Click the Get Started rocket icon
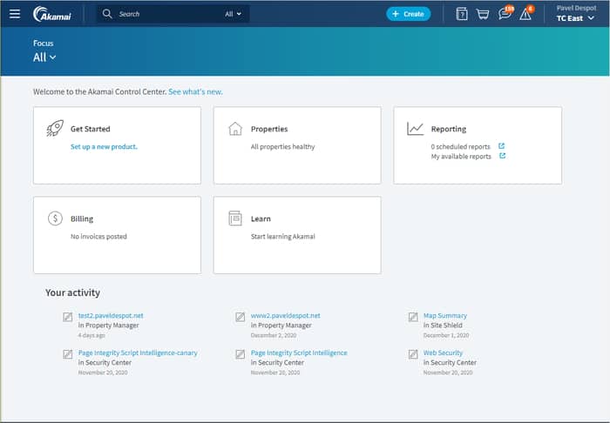 pos(55,129)
